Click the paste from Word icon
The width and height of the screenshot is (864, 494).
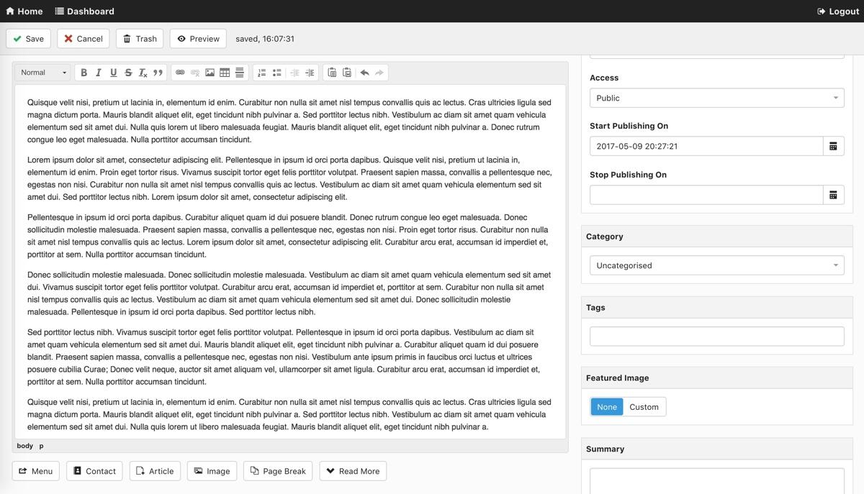[x=346, y=73]
